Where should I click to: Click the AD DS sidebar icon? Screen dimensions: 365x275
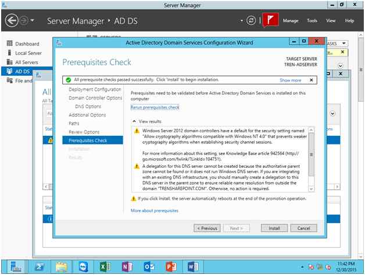pyautogui.click(x=9, y=71)
